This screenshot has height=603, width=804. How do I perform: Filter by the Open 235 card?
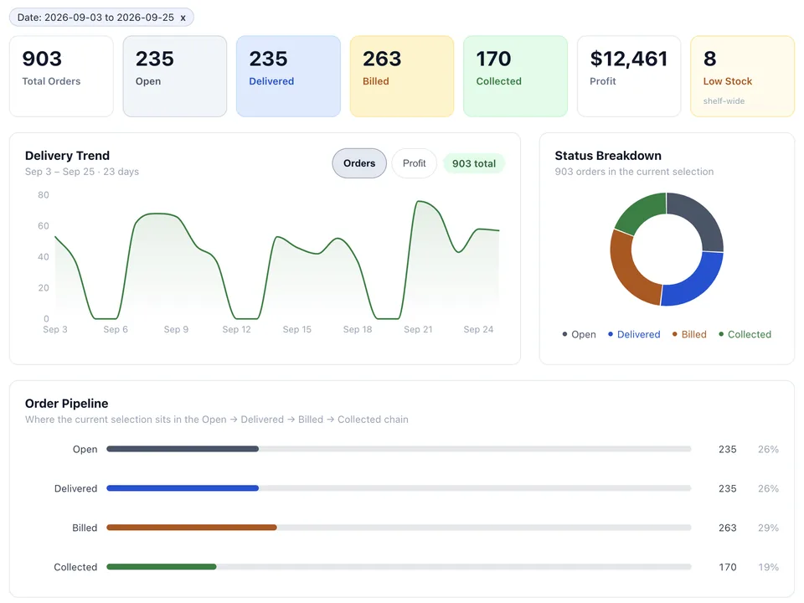coord(175,76)
